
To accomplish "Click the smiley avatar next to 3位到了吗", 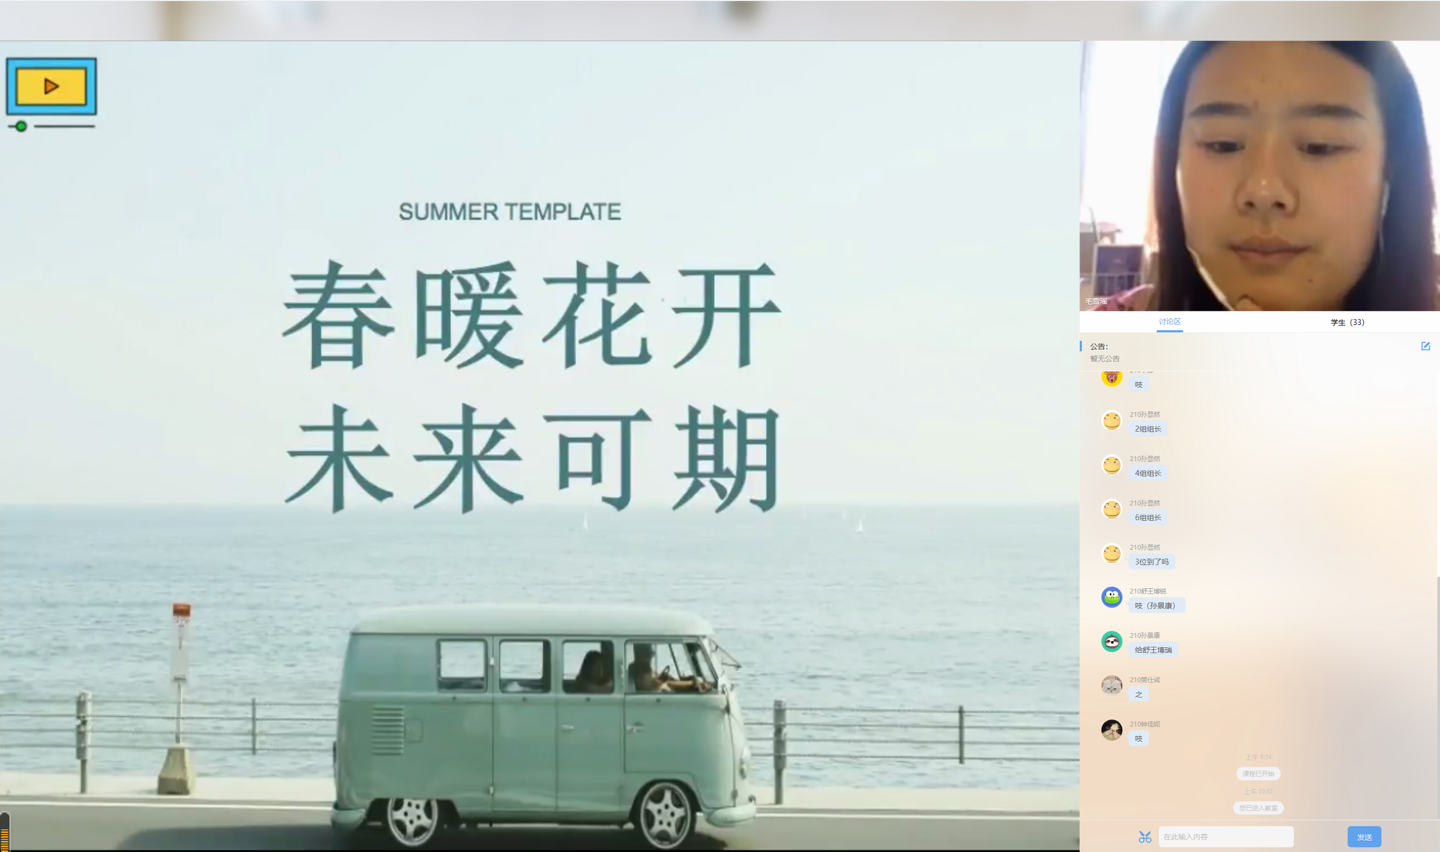I will 1111,553.
